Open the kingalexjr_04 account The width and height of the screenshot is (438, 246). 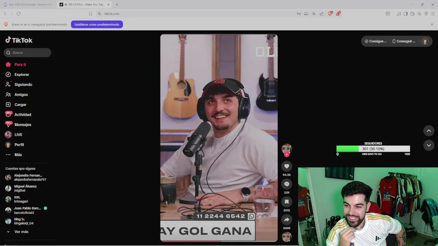click(20, 221)
